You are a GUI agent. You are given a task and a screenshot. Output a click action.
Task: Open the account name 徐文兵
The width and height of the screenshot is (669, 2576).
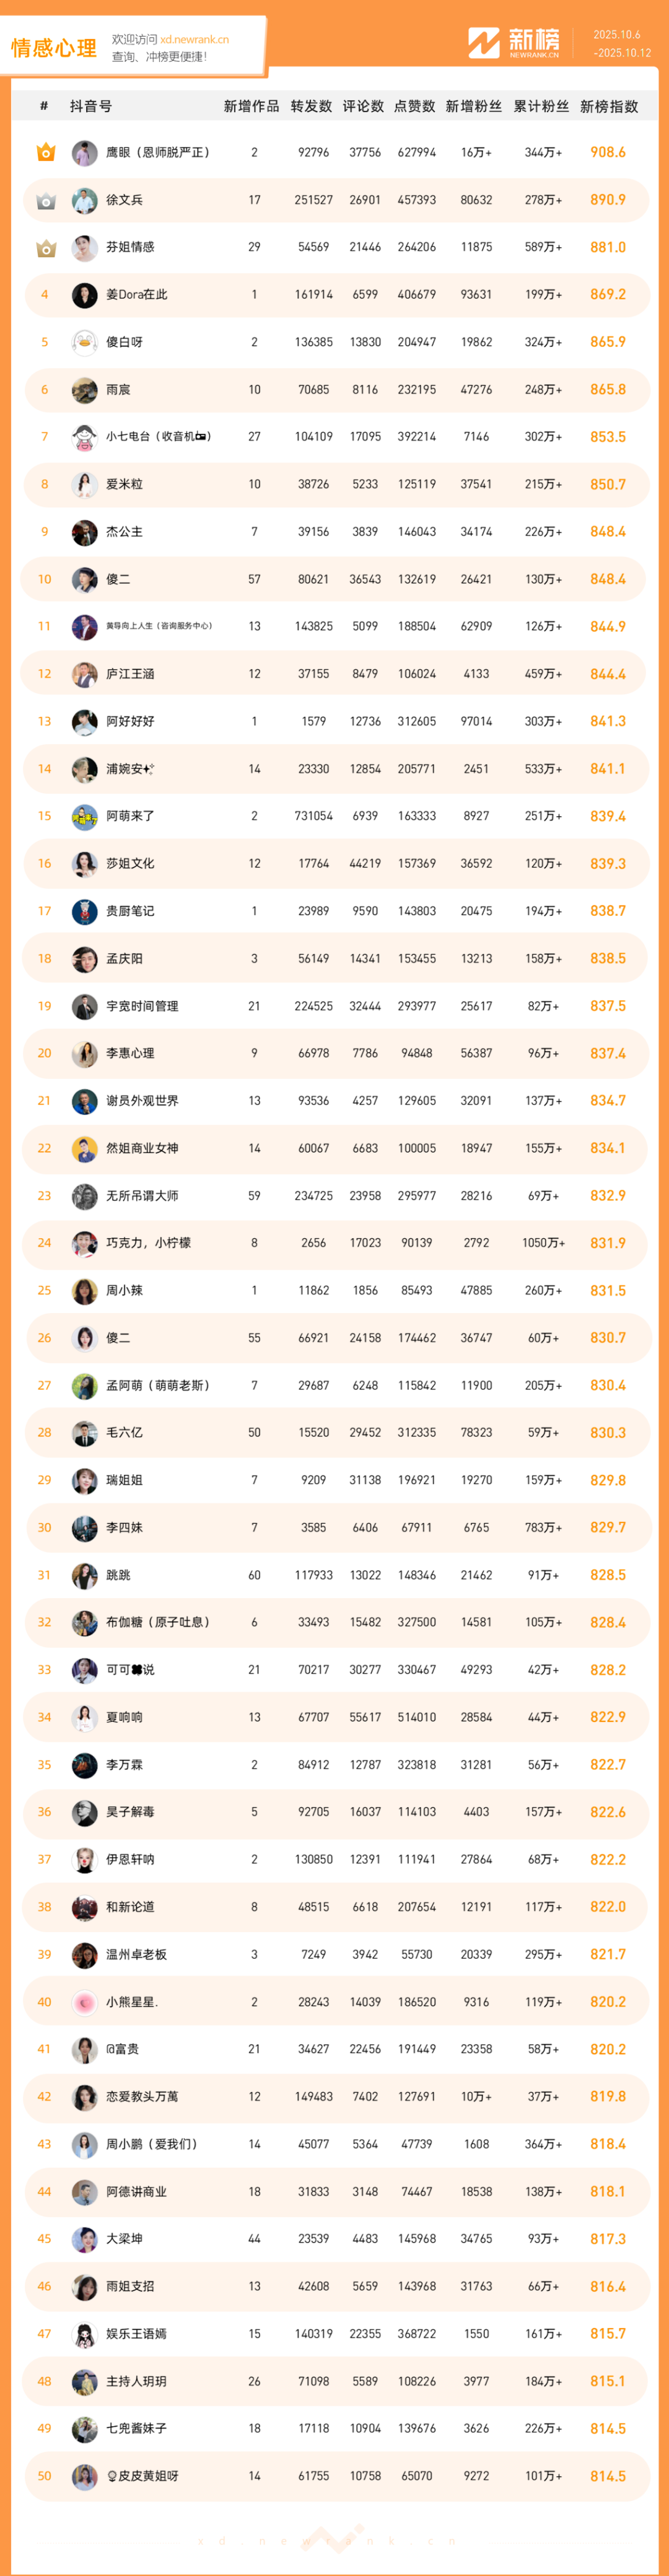tap(124, 200)
